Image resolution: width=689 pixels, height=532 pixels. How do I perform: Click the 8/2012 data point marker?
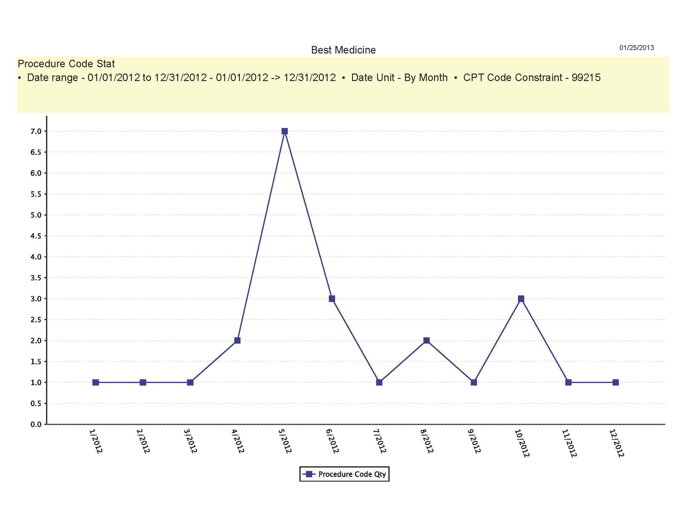click(427, 340)
